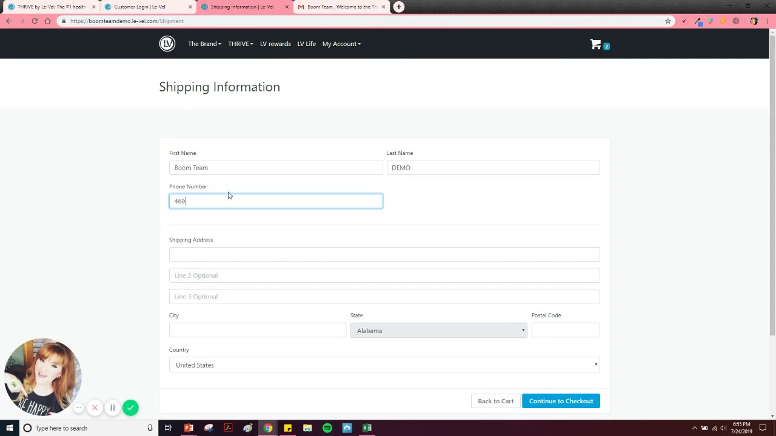This screenshot has height=436, width=776.
Task: Open File Explorer from the taskbar
Action: [x=307, y=428]
